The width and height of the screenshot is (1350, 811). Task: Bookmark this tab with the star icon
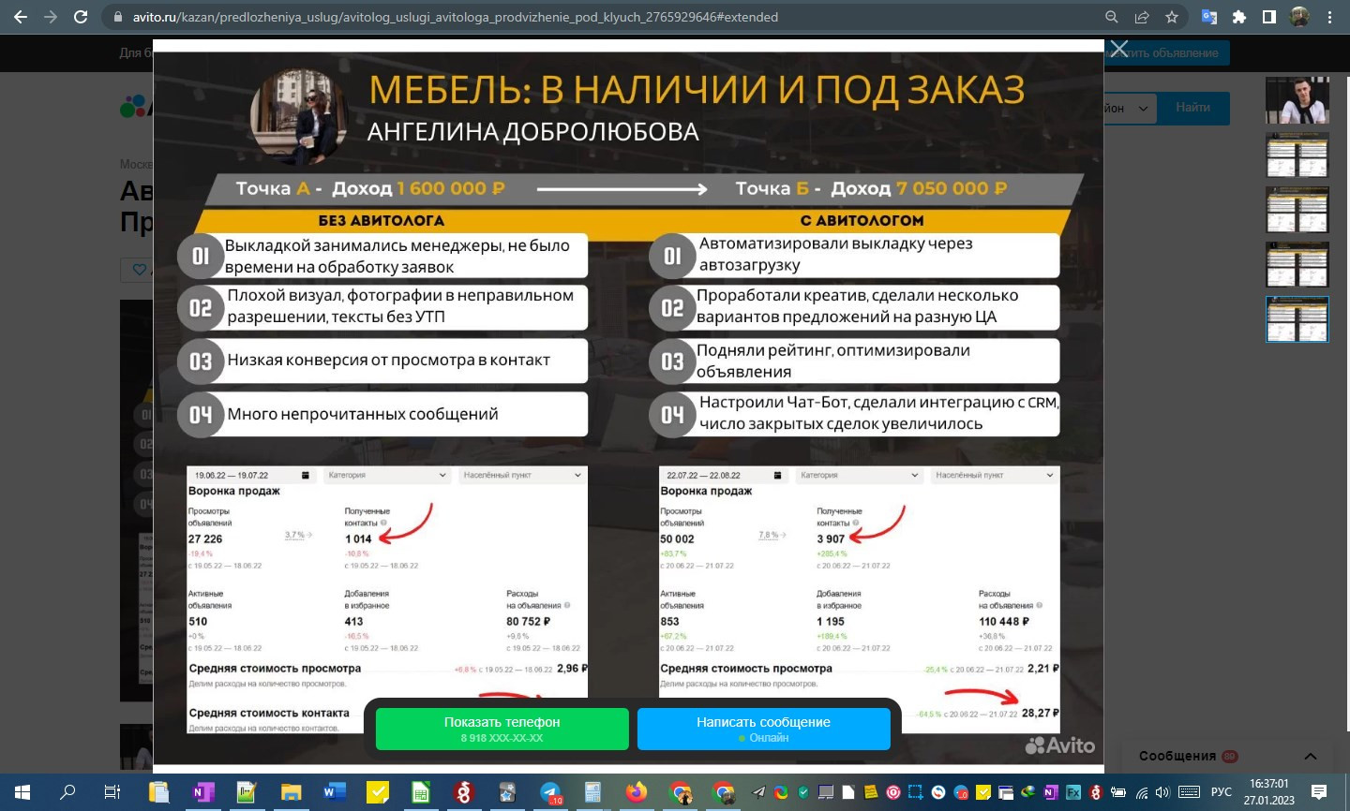pyautogui.click(x=1171, y=17)
